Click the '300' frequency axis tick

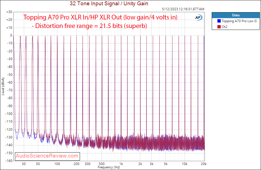(x=87, y=164)
